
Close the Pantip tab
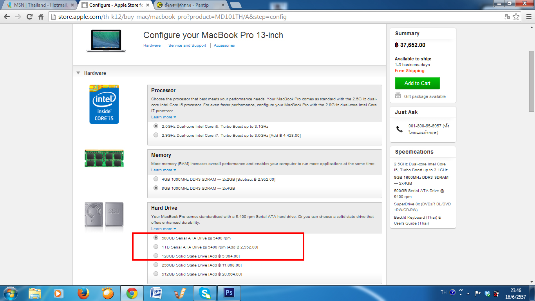[223, 5]
